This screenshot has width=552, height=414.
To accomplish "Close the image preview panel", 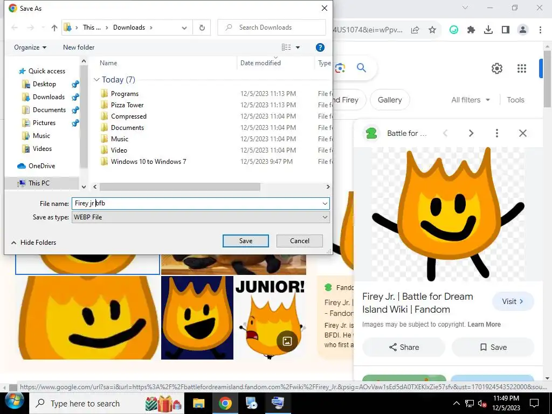I will [523, 133].
